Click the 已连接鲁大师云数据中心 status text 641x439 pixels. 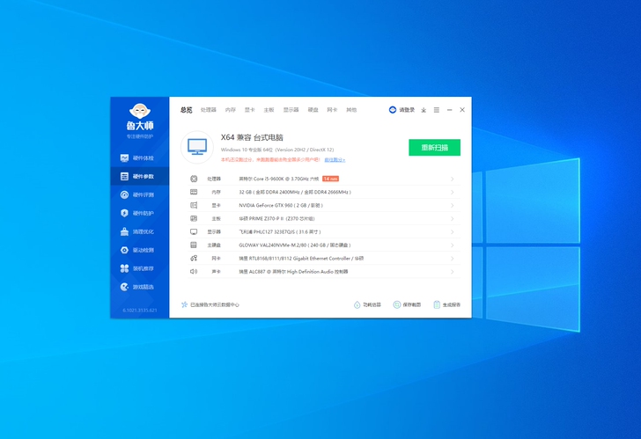215,304
